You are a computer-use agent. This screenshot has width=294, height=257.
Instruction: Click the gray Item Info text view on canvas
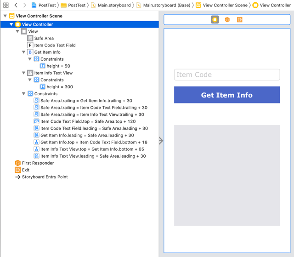click(227, 176)
